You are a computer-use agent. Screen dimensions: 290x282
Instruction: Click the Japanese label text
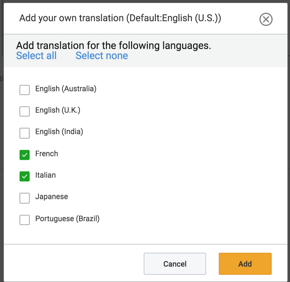tap(52, 197)
